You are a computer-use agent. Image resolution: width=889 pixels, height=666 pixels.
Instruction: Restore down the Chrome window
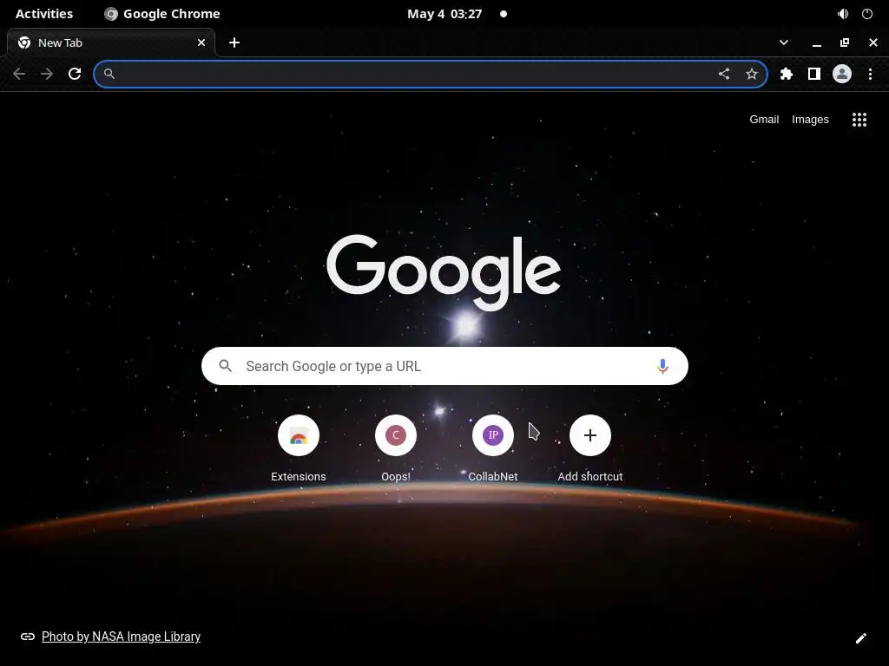[x=844, y=42]
